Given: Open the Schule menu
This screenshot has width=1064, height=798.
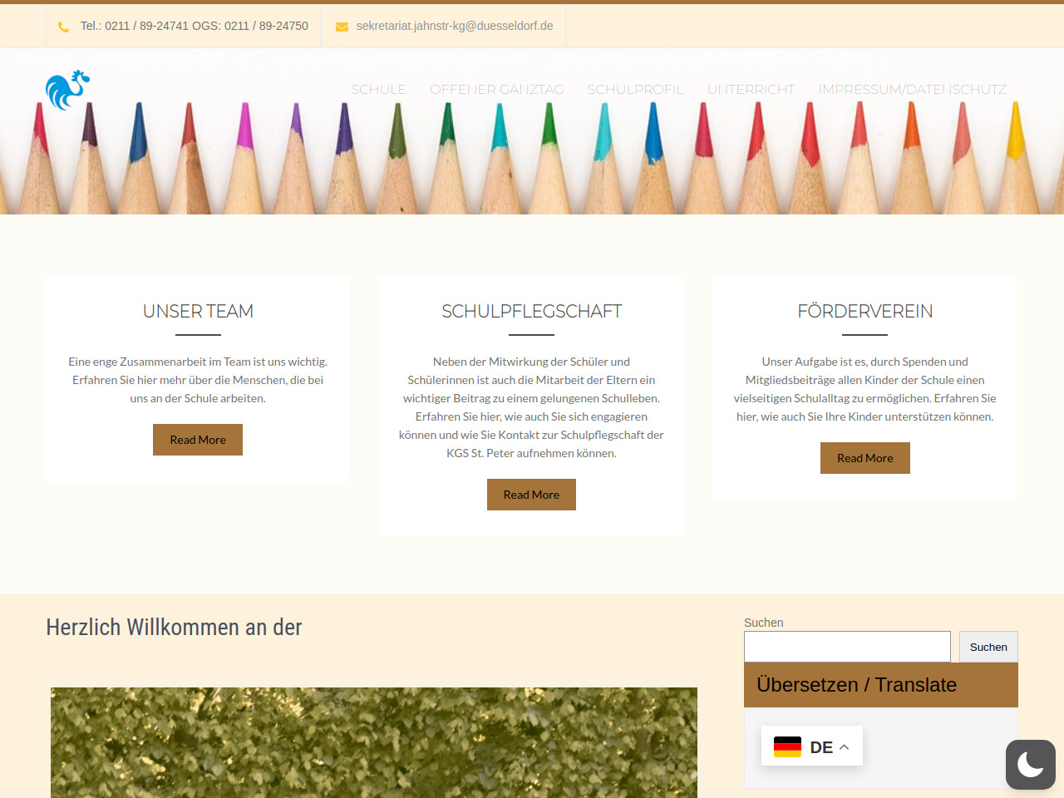Looking at the screenshot, I should [378, 90].
